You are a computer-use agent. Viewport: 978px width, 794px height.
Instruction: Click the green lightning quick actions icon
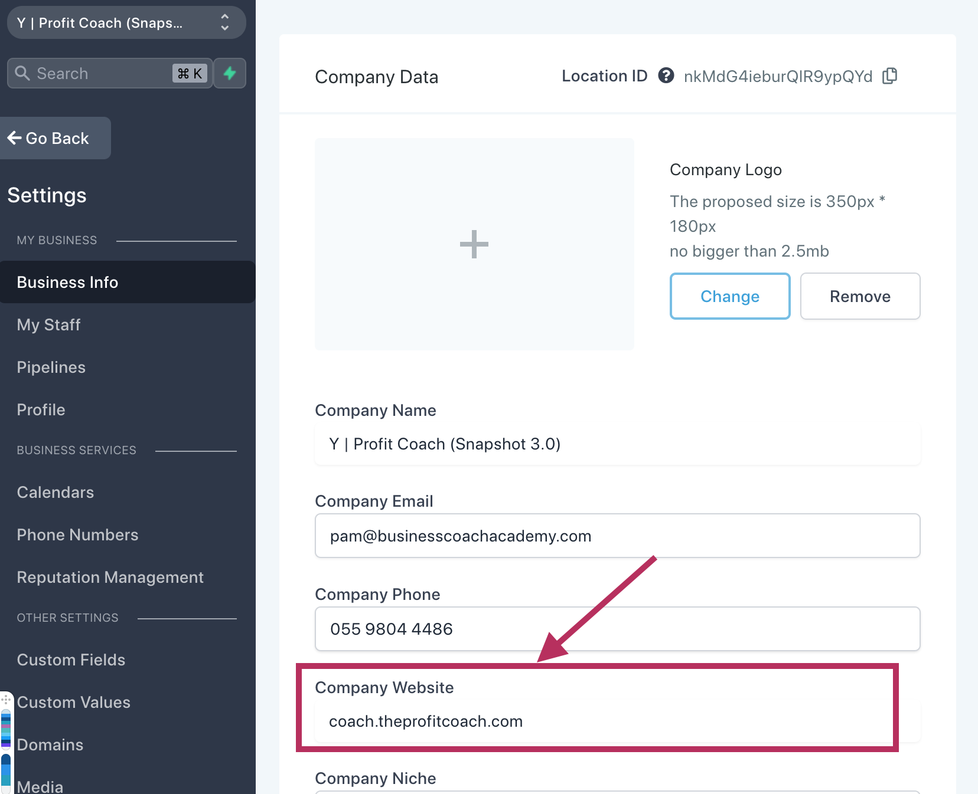(x=230, y=73)
